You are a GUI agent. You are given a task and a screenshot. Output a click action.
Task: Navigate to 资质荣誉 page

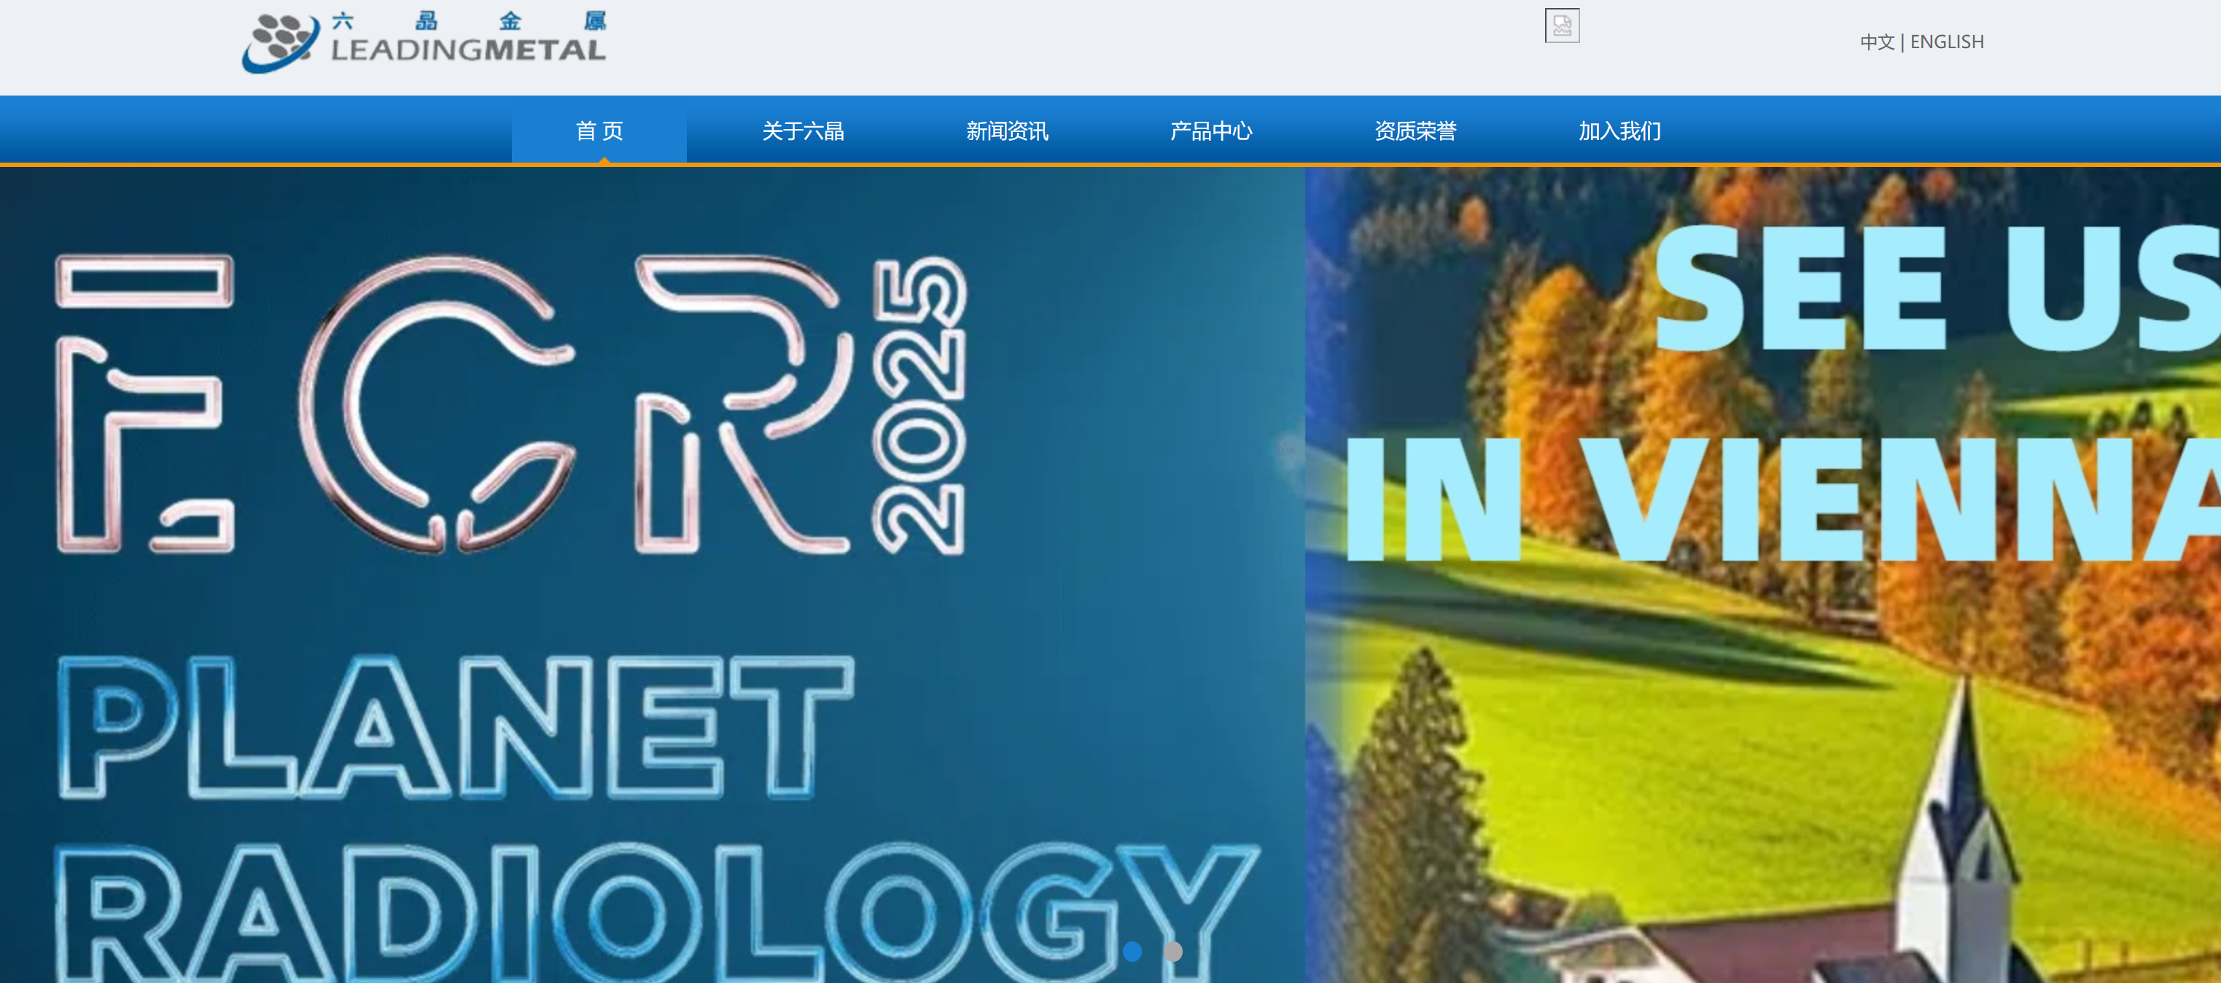pos(1415,131)
